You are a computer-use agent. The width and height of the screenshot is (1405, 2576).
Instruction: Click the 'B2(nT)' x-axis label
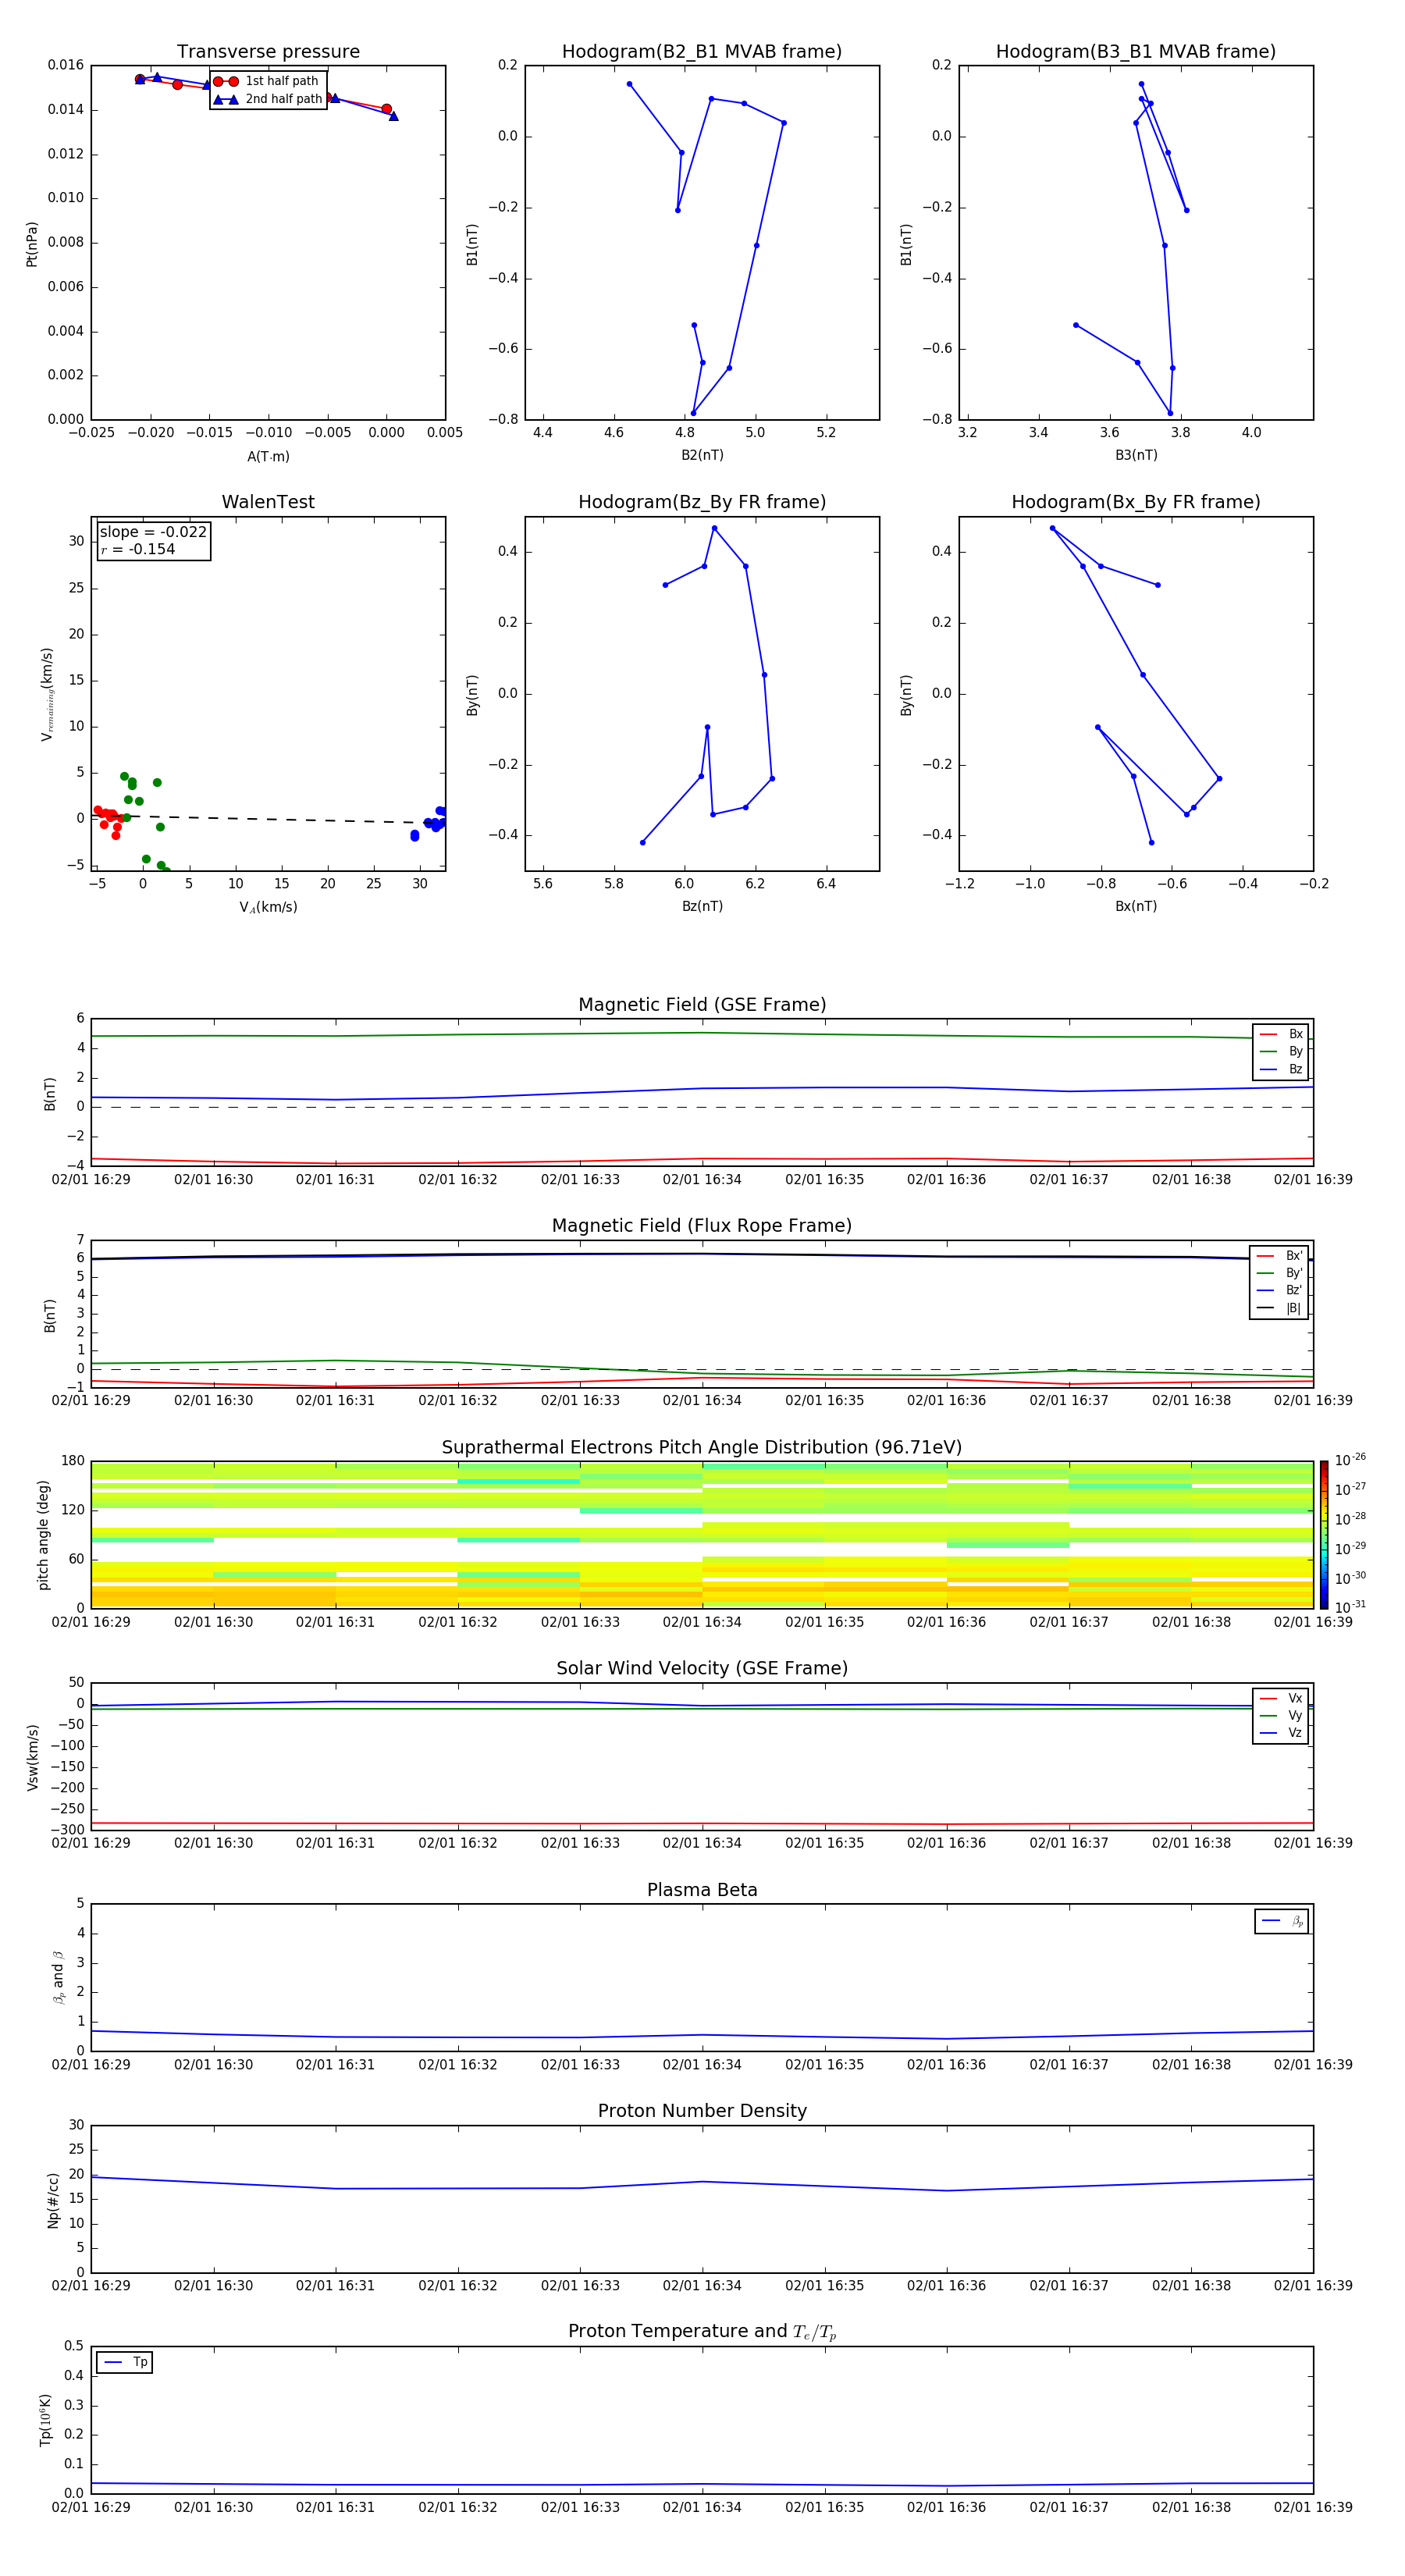(x=702, y=455)
